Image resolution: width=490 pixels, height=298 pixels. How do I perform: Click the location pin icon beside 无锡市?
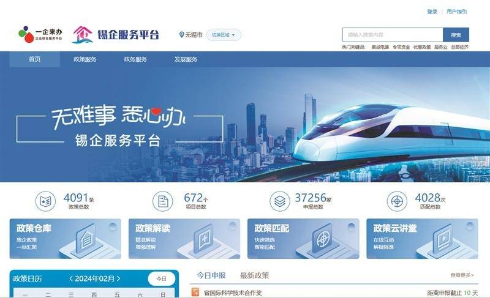click(x=181, y=35)
